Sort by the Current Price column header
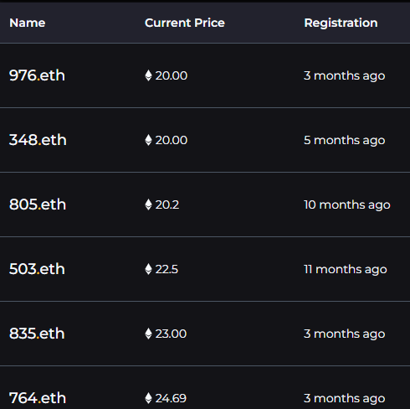Image resolution: width=410 pixels, height=409 pixels. click(185, 23)
